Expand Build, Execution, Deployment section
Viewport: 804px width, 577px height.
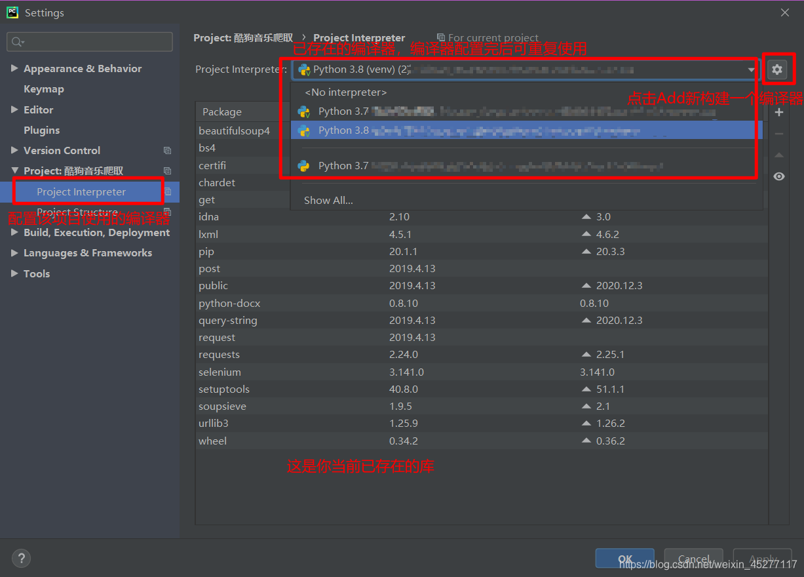pyautogui.click(x=15, y=232)
